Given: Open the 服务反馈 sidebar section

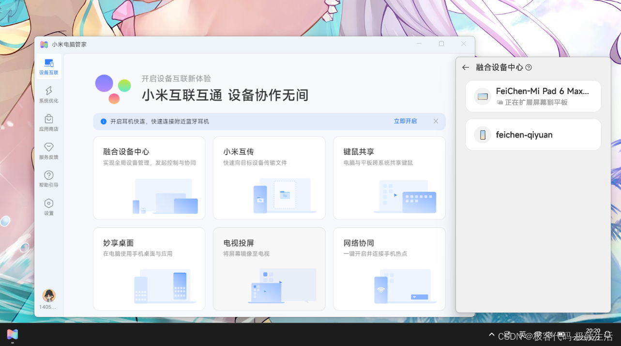Looking at the screenshot, I should [x=49, y=151].
